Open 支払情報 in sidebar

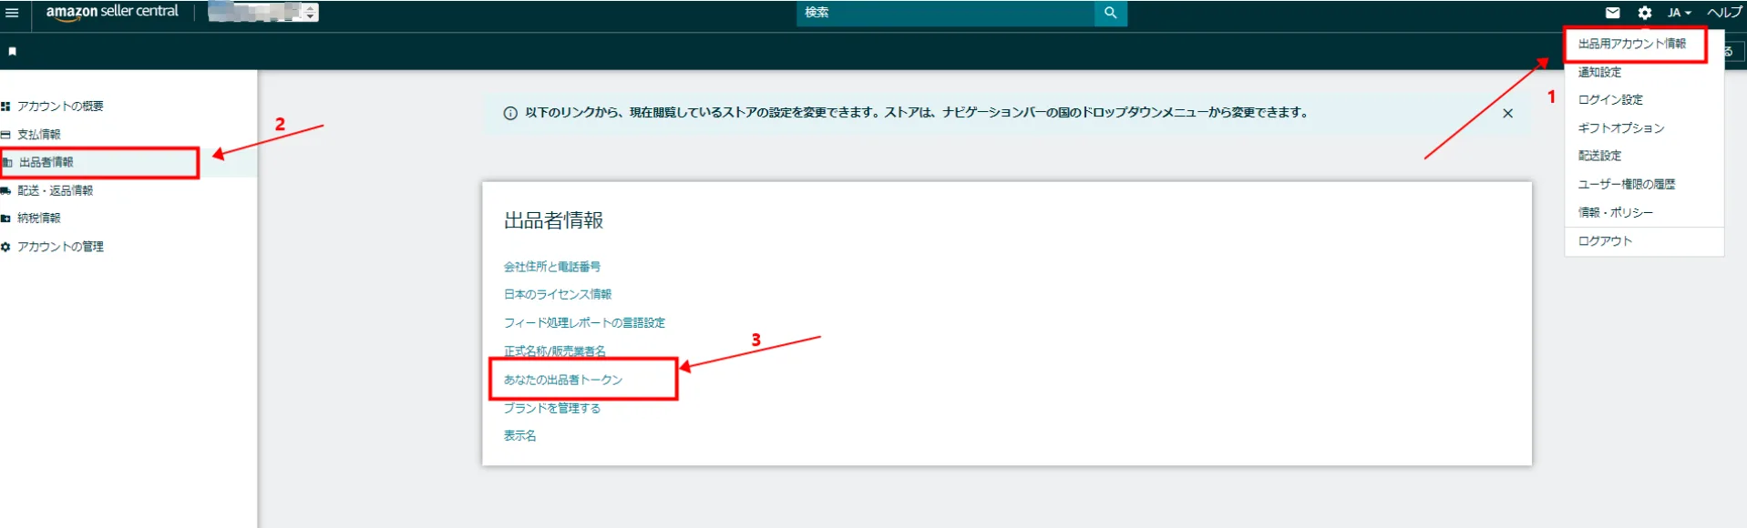(38, 135)
